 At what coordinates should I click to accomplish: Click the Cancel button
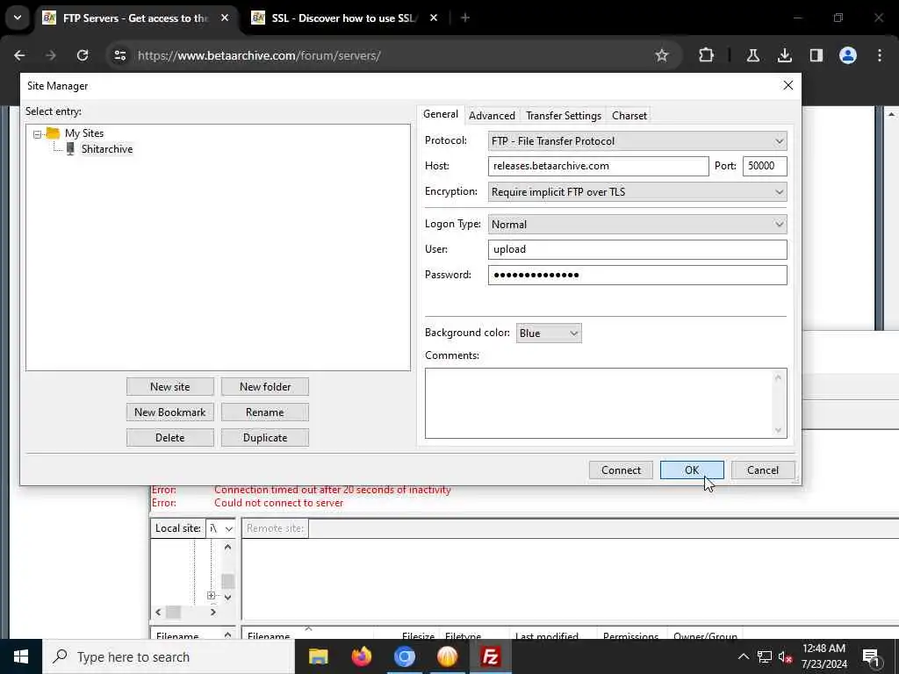(x=763, y=470)
